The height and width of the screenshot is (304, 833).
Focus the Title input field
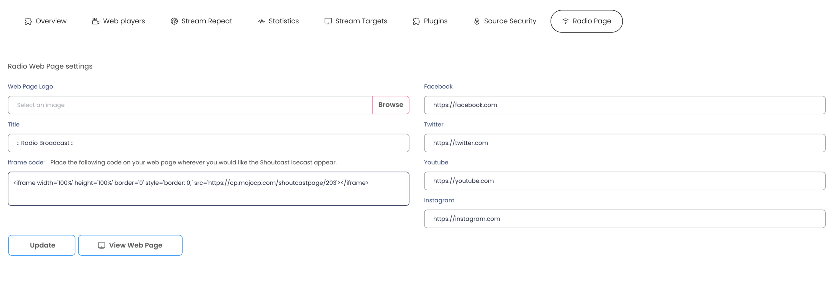coord(208,143)
